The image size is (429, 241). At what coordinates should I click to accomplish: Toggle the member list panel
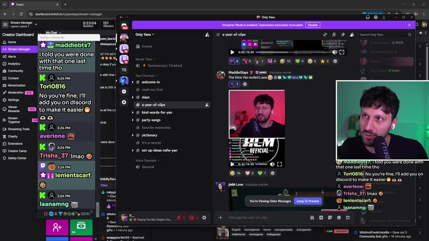pyautogui.click(x=352, y=34)
